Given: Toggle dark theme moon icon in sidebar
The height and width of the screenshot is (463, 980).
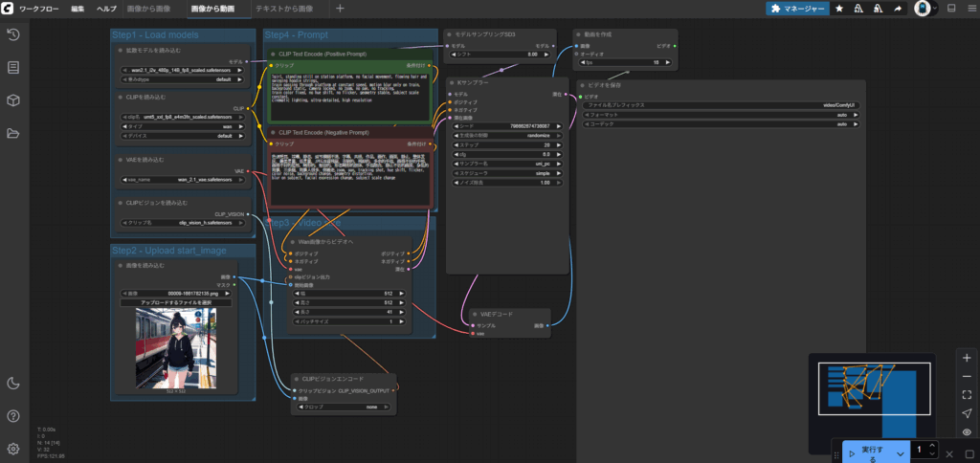Looking at the screenshot, I should (x=13, y=384).
